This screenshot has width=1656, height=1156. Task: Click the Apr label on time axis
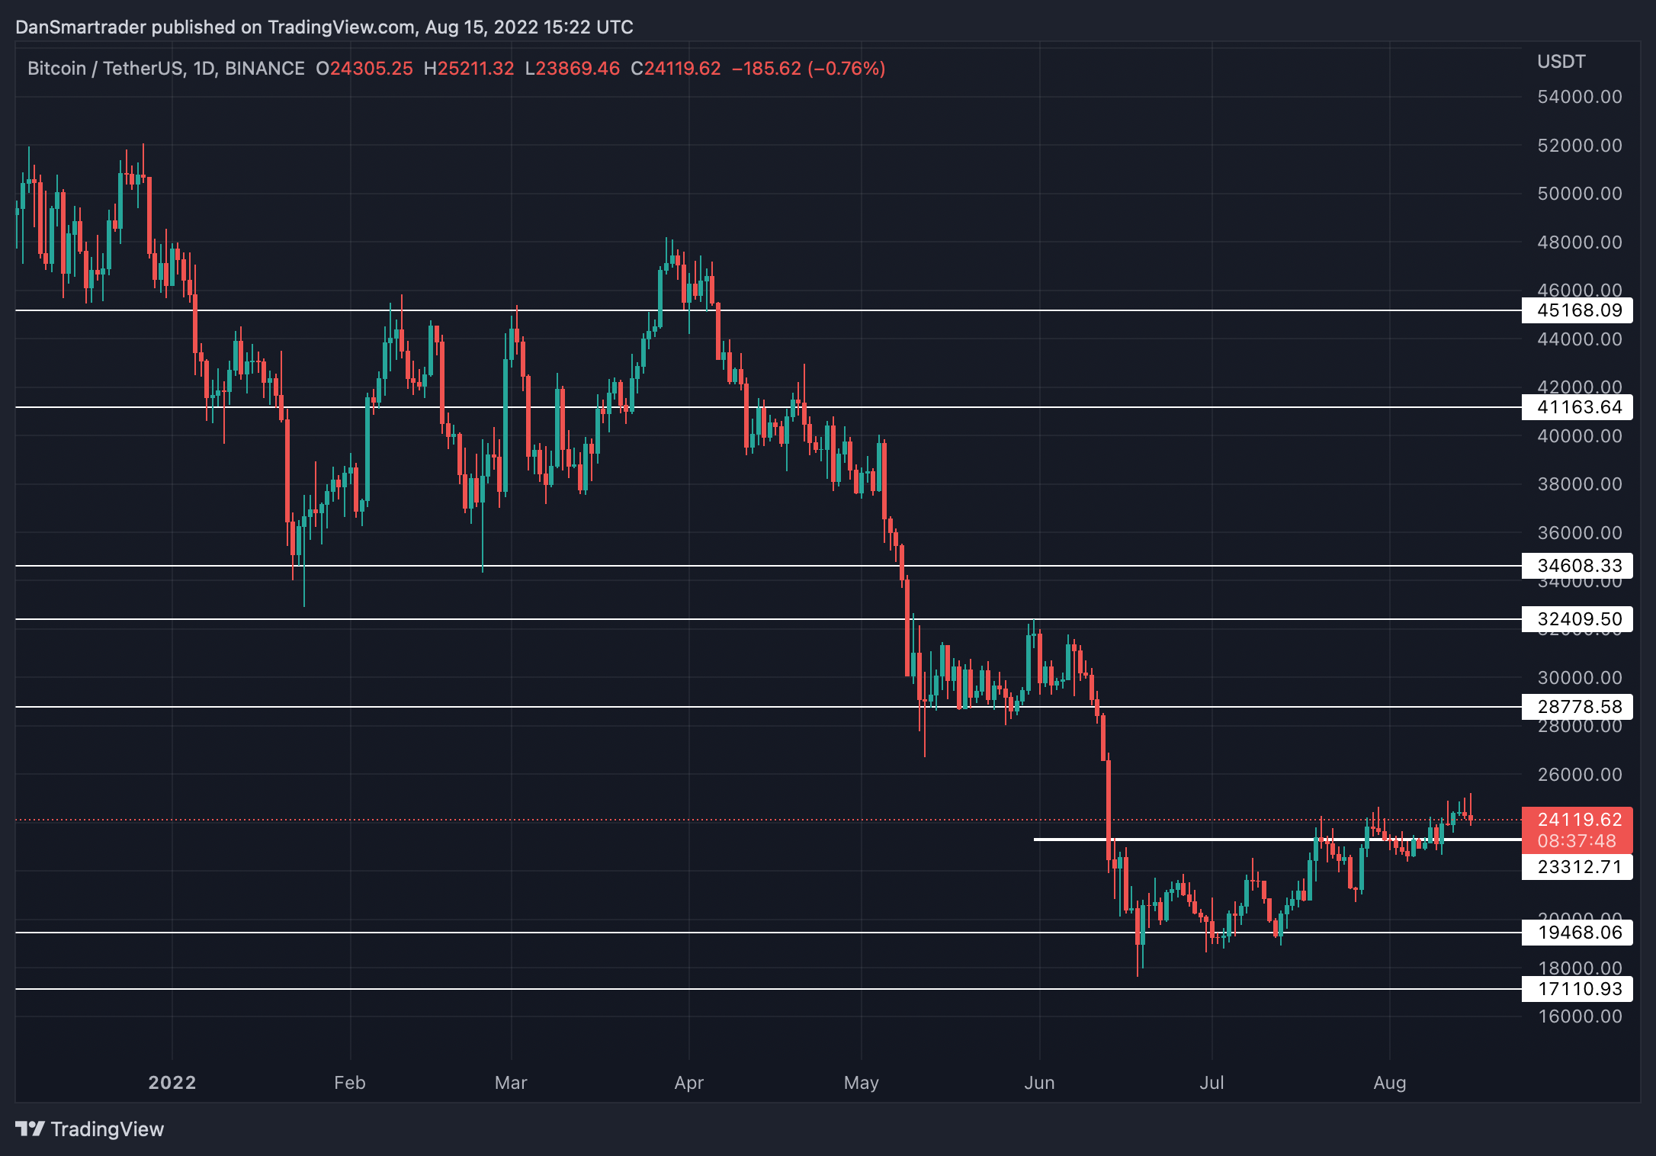(689, 1083)
